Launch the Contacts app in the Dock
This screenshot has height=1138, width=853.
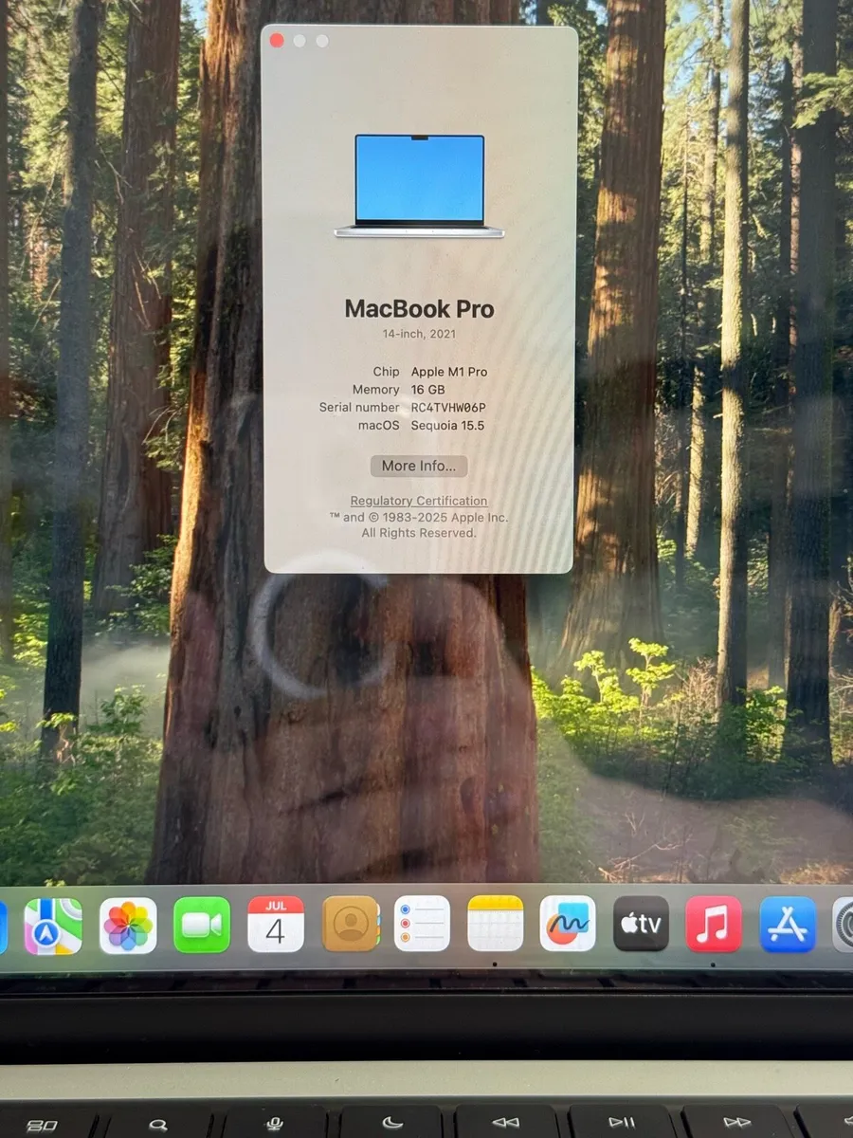click(351, 924)
